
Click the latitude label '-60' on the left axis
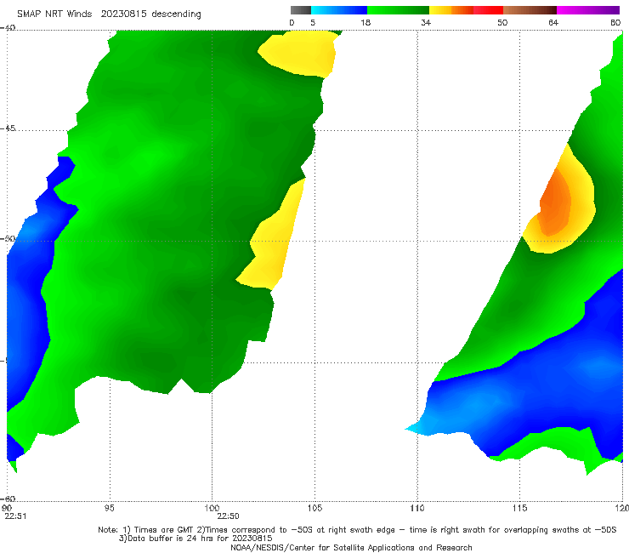click(x=8, y=499)
